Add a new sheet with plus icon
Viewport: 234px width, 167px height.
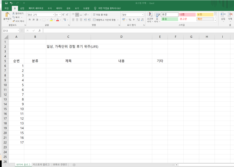[74, 165]
